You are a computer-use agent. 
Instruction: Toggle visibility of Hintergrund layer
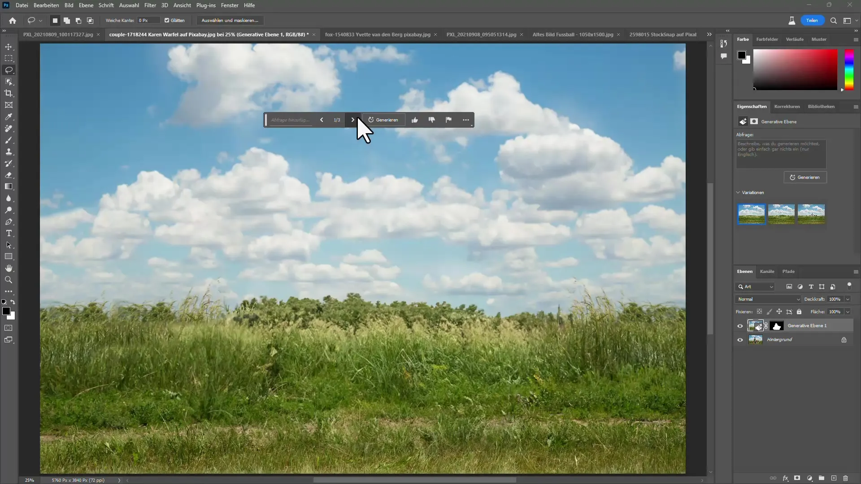pyautogui.click(x=740, y=339)
